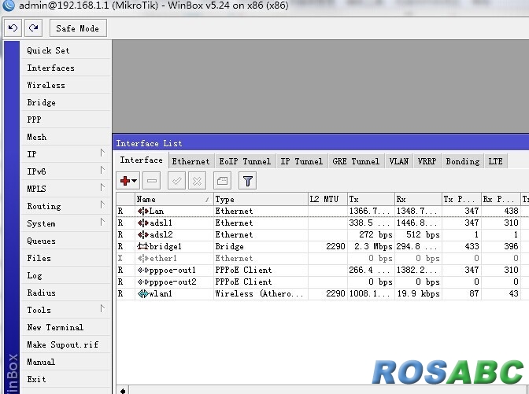Switch to the LTE tab
Image resolution: width=529 pixels, height=394 pixels.
(496, 161)
